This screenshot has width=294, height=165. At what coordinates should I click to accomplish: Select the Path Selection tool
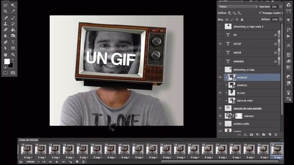tap(6, 48)
